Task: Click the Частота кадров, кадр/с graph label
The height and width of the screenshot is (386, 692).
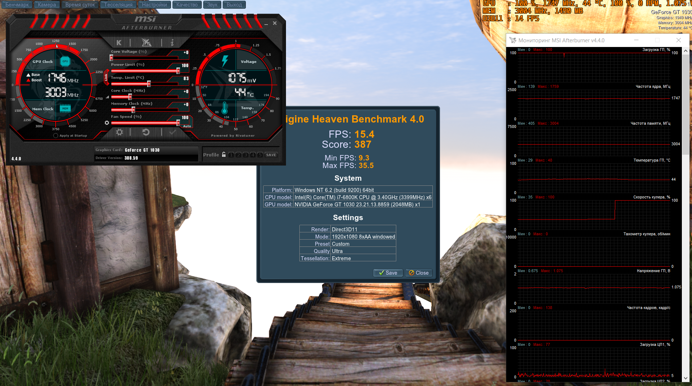Action: tap(649, 308)
